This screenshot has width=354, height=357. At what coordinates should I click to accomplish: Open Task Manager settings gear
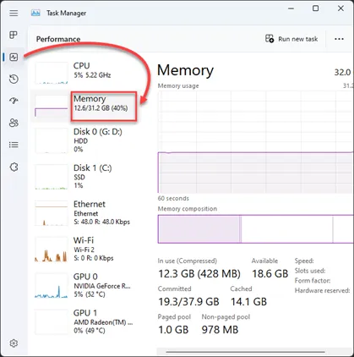click(14, 343)
